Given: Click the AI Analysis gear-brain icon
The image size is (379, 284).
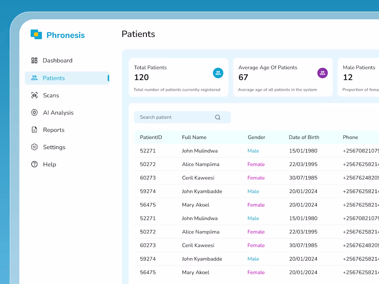Looking at the screenshot, I should (34, 113).
